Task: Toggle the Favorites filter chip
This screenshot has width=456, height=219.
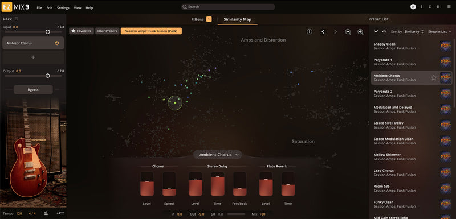Action: 82,31
